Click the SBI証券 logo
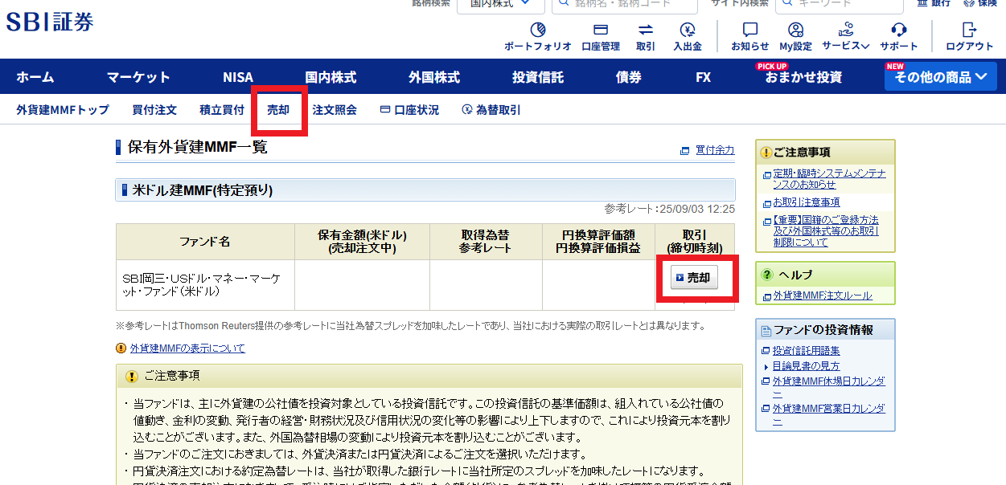The height and width of the screenshot is (485, 1006). pyautogui.click(x=50, y=22)
